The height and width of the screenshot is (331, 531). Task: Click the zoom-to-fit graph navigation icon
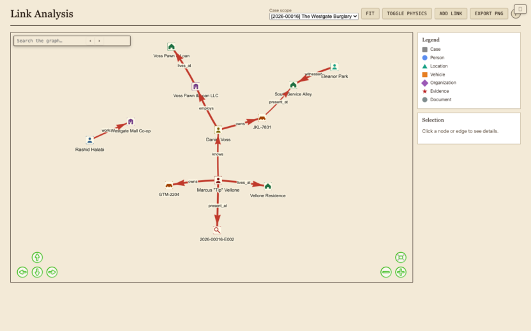click(x=401, y=257)
